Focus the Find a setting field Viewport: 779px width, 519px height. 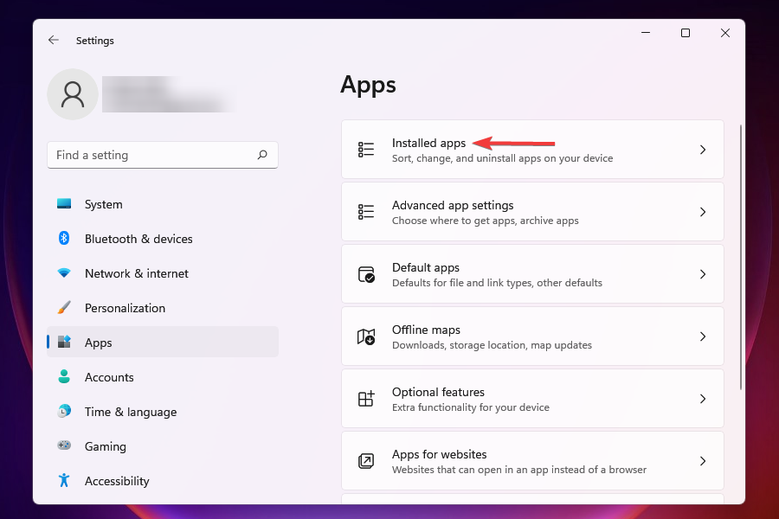click(163, 155)
